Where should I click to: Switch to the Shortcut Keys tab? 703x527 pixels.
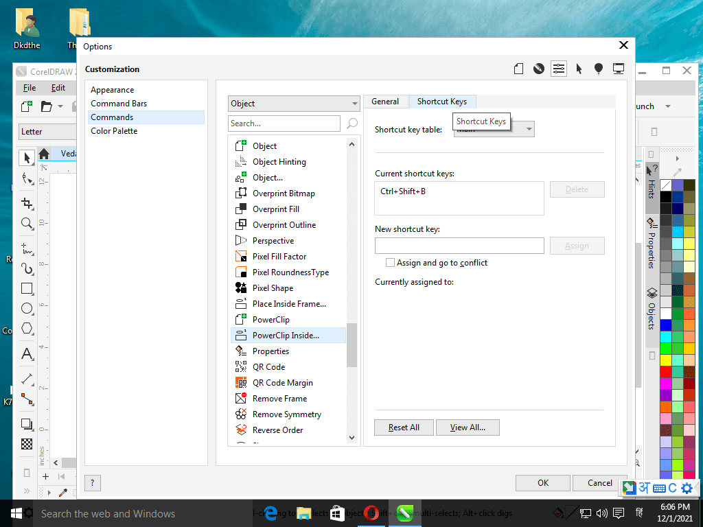point(442,102)
